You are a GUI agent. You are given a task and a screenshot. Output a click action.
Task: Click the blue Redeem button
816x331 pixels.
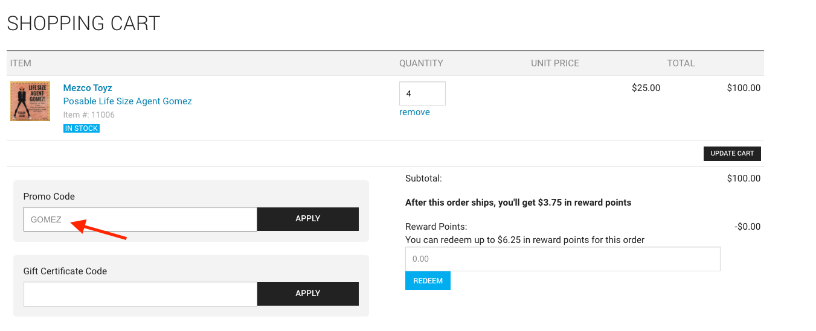(x=428, y=281)
